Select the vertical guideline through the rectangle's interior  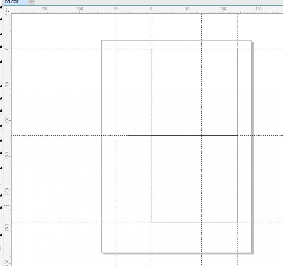(201, 94)
